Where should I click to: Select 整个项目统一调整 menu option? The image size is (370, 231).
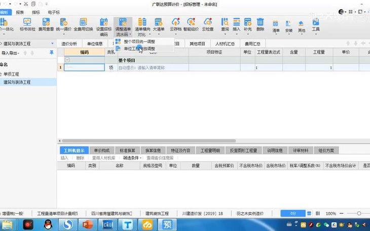[x=139, y=42]
